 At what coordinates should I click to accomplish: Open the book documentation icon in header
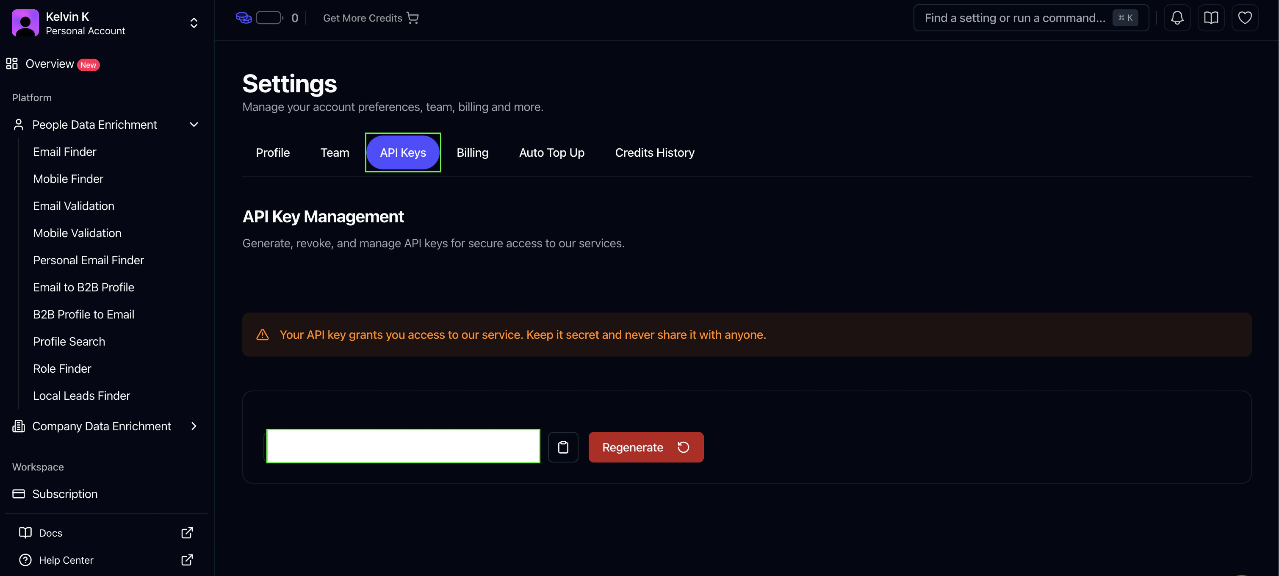1210,18
